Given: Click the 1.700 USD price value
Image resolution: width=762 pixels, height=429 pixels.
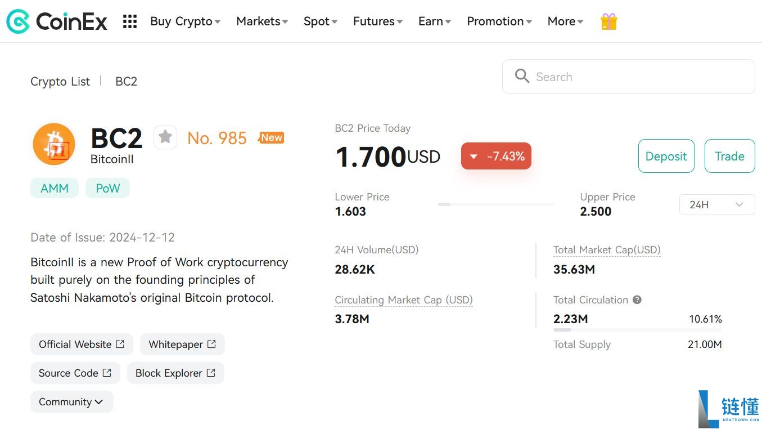Looking at the screenshot, I should point(387,157).
